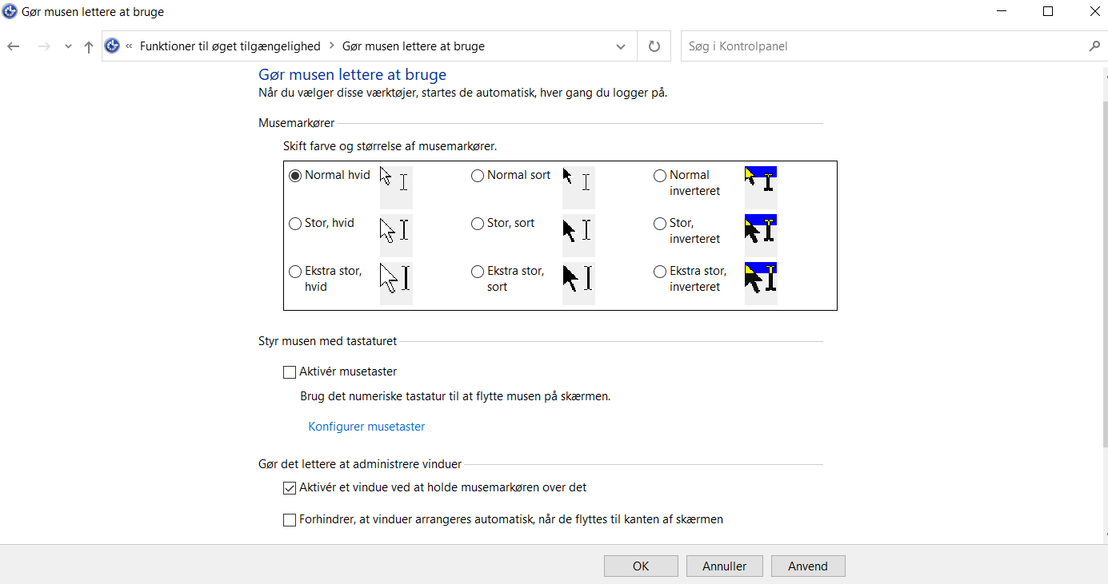1108x584 pixels.
Task: Open the recent locations dropdown arrow
Action: point(68,46)
